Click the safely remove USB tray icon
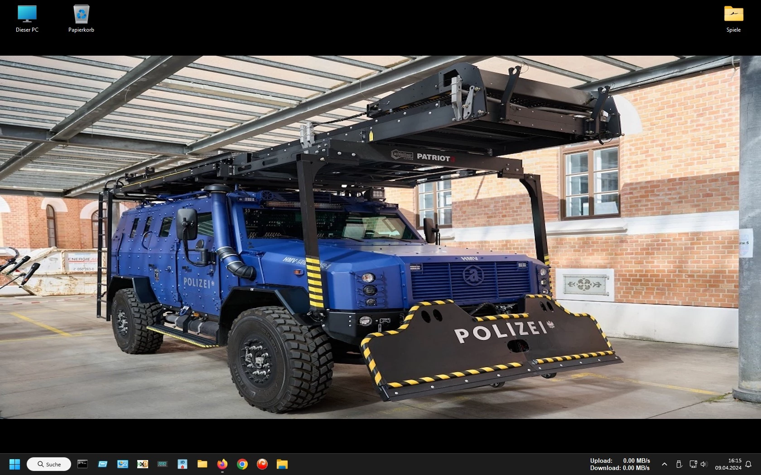The height and width of the screenshot is (475, 761). 679,464
